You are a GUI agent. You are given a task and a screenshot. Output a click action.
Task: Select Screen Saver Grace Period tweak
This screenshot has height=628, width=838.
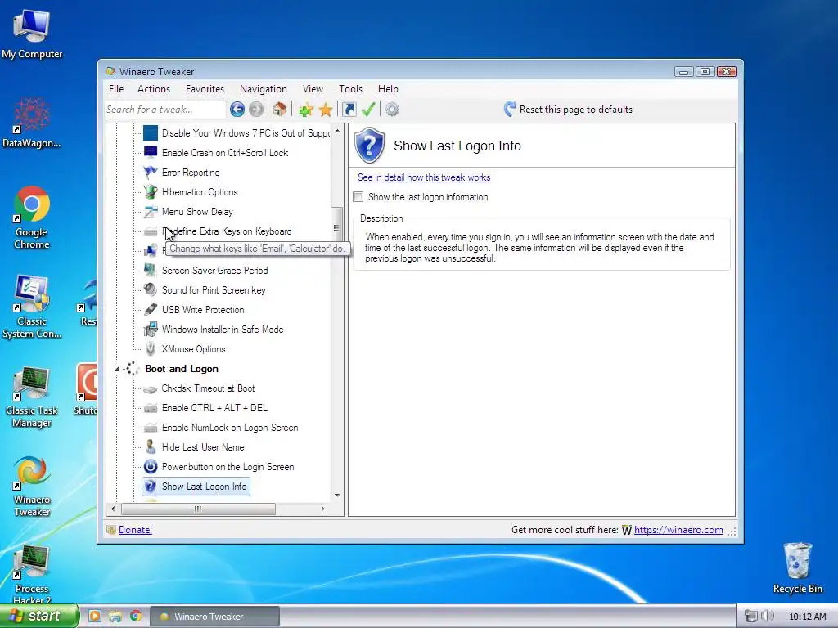[215, 270]
